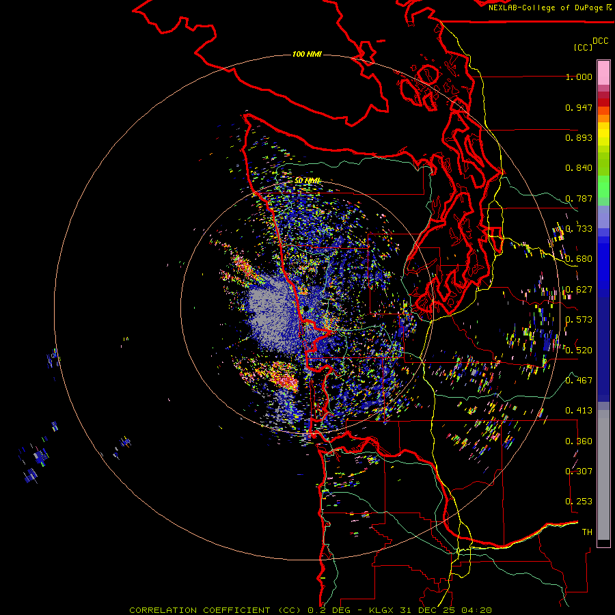Click the 0.787 scale value
Viewport: 615px width, 615px height.
[579, 198]
